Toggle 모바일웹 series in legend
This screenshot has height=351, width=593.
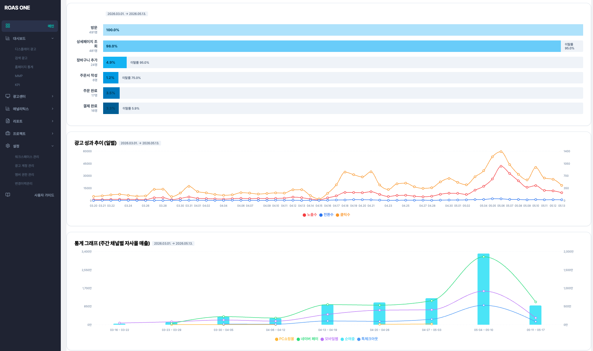point(329,339)
